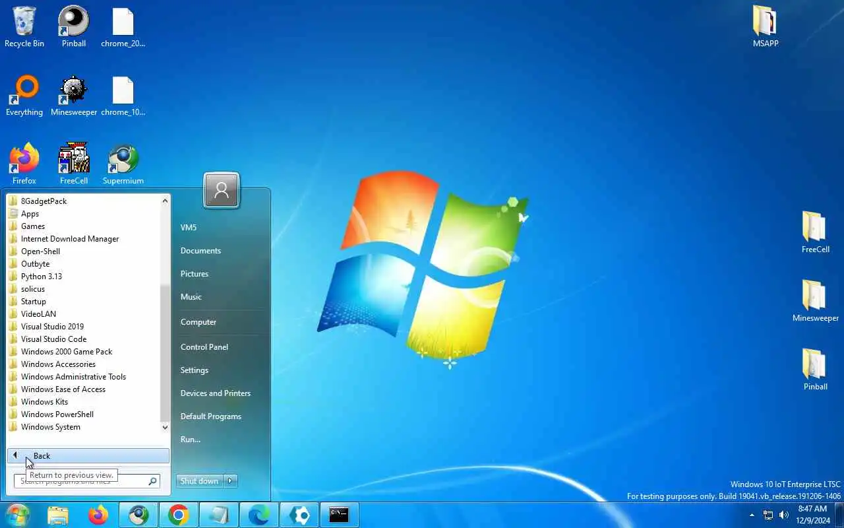Image resolution: width=844 pixels, height=528 pixels.
Task: Open the Everything search shortcut
Action: 24,96
